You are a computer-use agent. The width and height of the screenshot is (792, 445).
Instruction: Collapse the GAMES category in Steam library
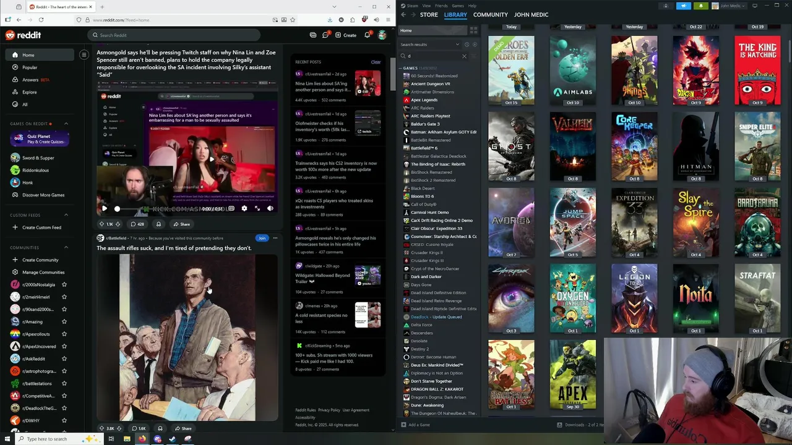coord(400,68)
